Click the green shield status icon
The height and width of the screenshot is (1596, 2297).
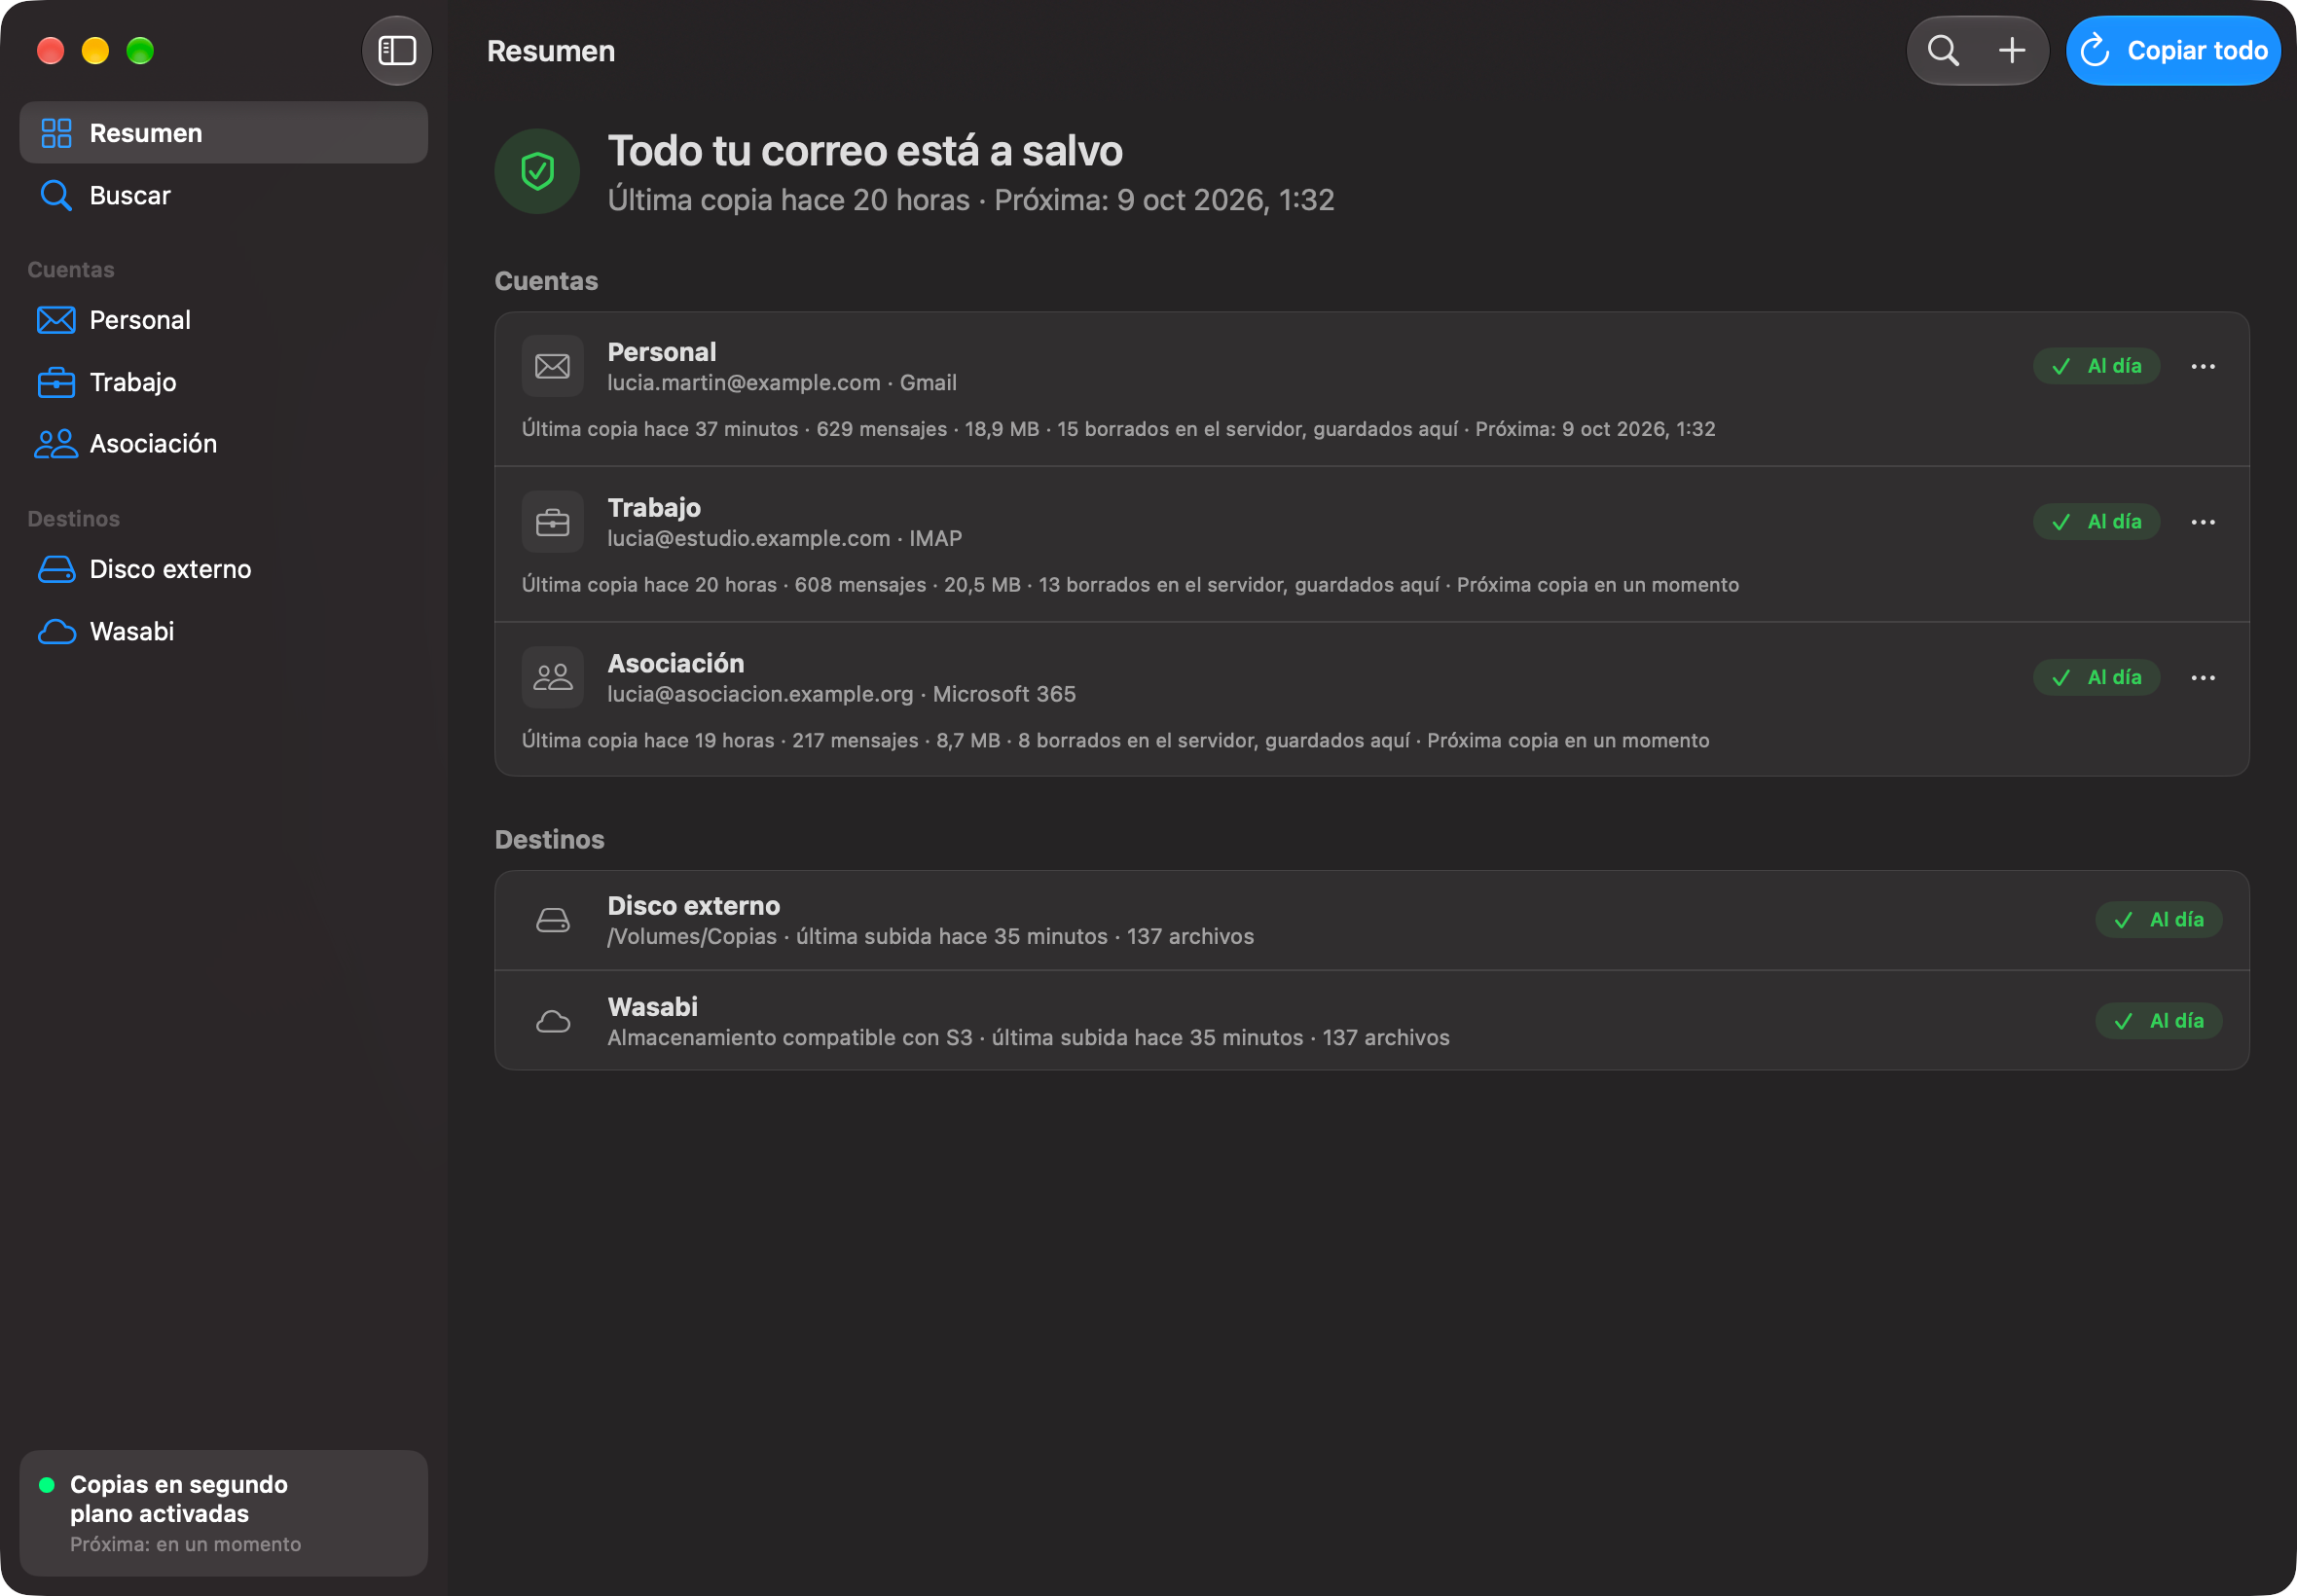coord(537,171)
